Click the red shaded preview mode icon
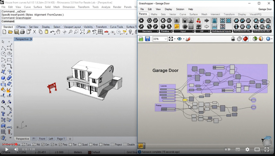The height and width of the screenshot is (156, 275). pyautogui.click(x=245, y=39)
